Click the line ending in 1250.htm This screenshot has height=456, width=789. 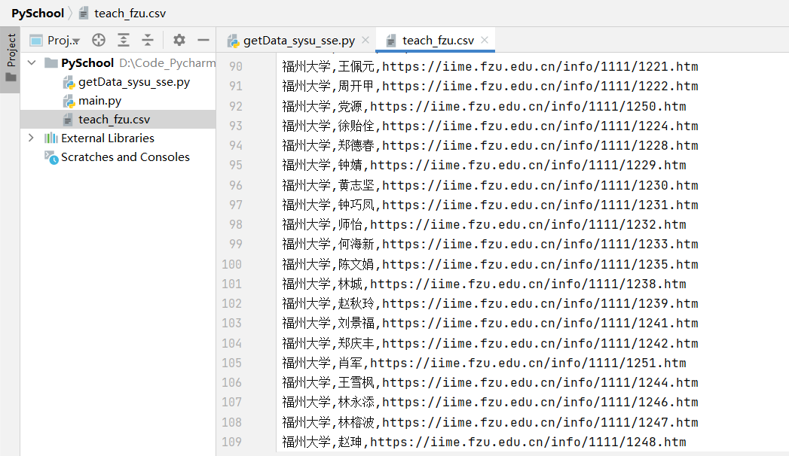484,106
